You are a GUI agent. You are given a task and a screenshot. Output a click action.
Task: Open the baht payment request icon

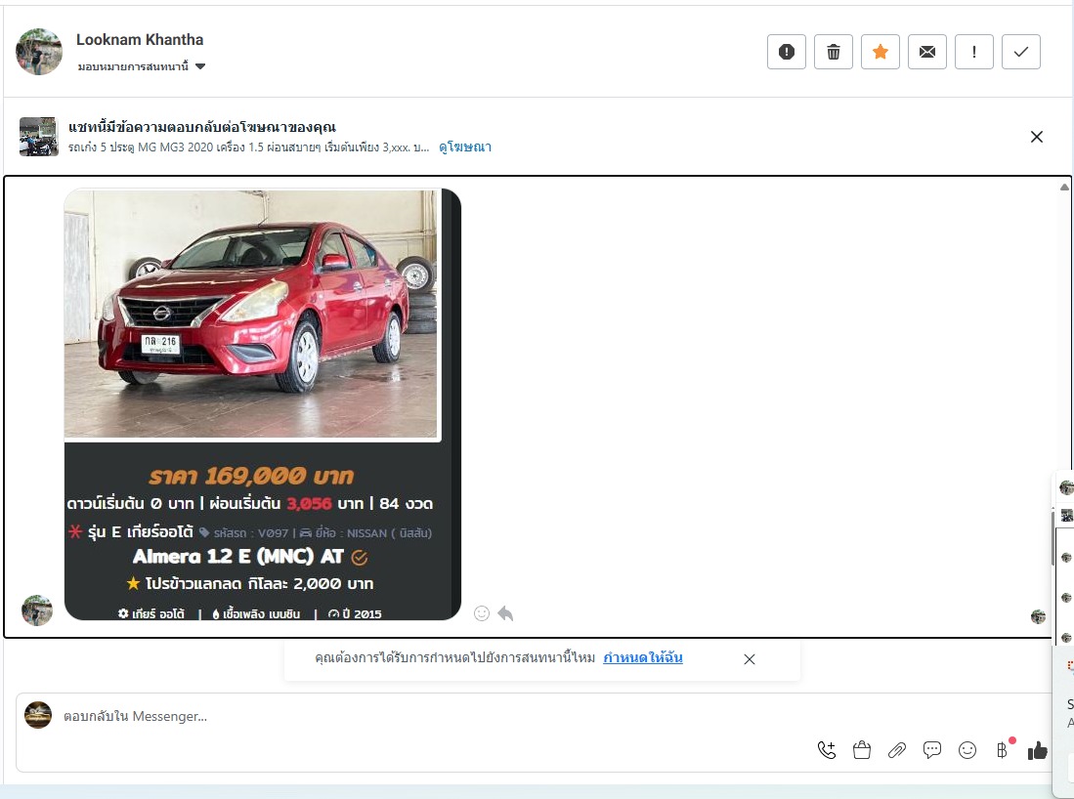[x=1002, y=750]
